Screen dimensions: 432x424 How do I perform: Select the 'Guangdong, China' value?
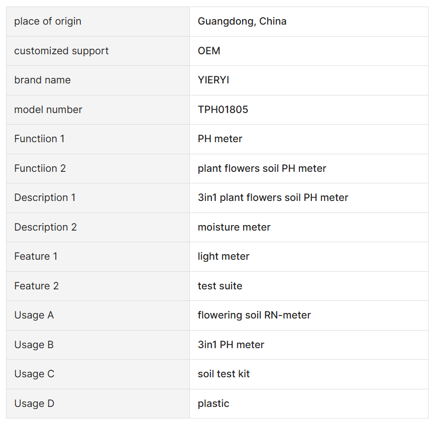[242, 21]
